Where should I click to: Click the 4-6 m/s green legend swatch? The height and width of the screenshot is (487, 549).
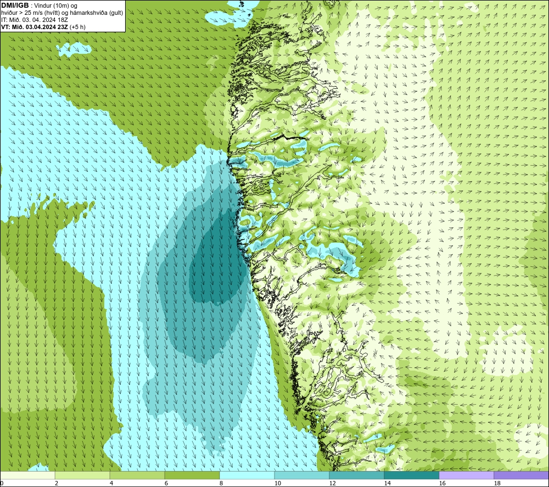pos(137,475)
